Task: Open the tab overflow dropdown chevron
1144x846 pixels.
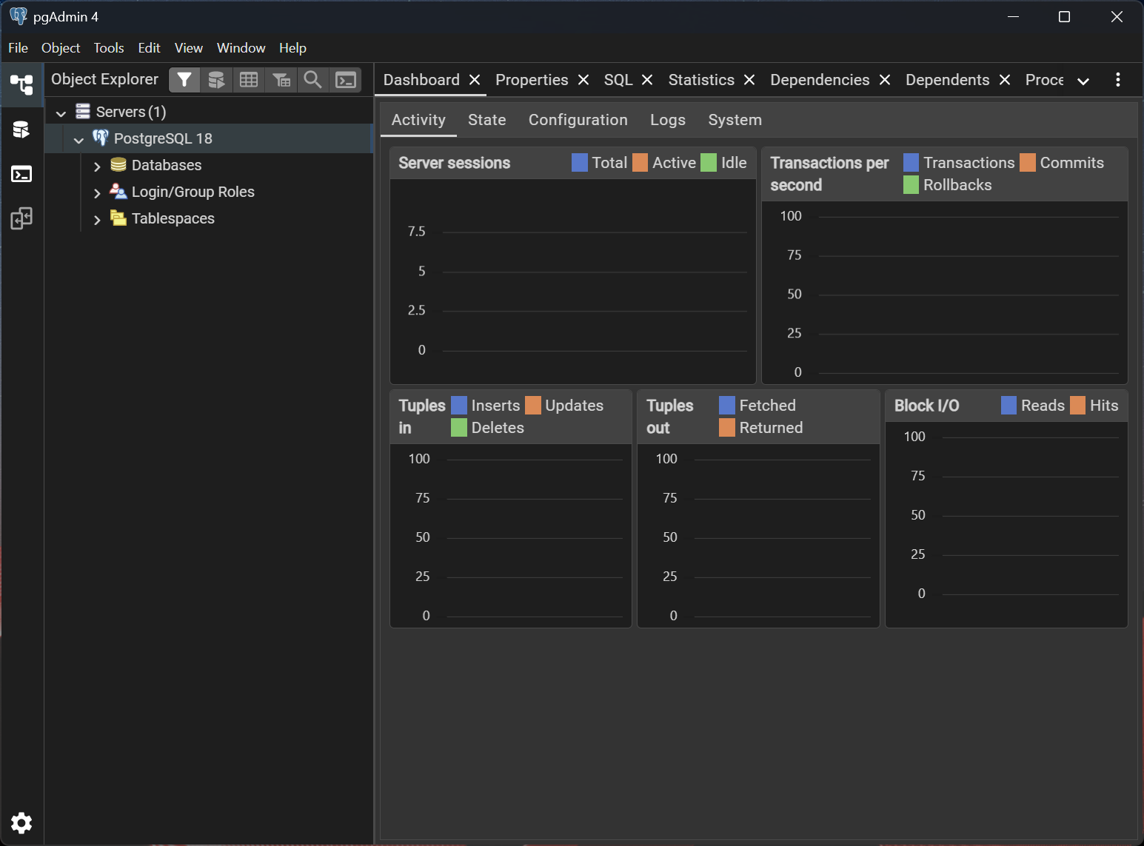Action: [x=1083, y=81]
